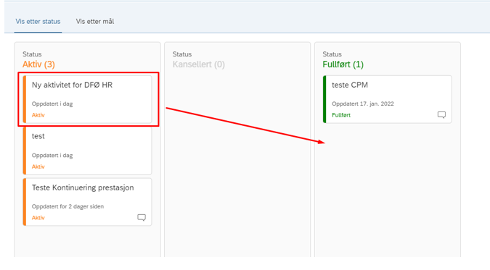Click the 'Fullført (1)' column heading
Viewport: 490px width, 270px height.
[x=343, y=64]
